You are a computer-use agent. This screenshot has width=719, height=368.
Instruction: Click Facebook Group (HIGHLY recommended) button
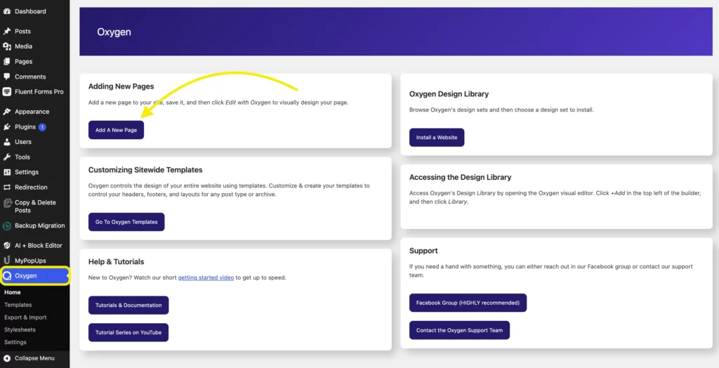[x=468, y=303]
